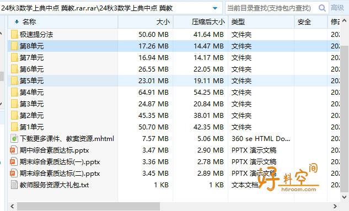349x211 pixels.
Task: Select the 第8单元 folder icon
Action: [14, 46]
